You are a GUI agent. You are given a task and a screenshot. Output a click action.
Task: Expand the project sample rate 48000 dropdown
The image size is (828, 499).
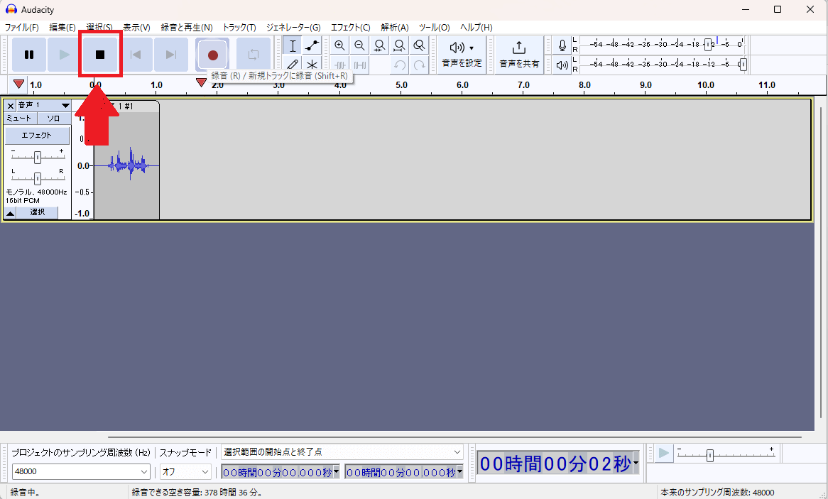(x=144, y=471)
